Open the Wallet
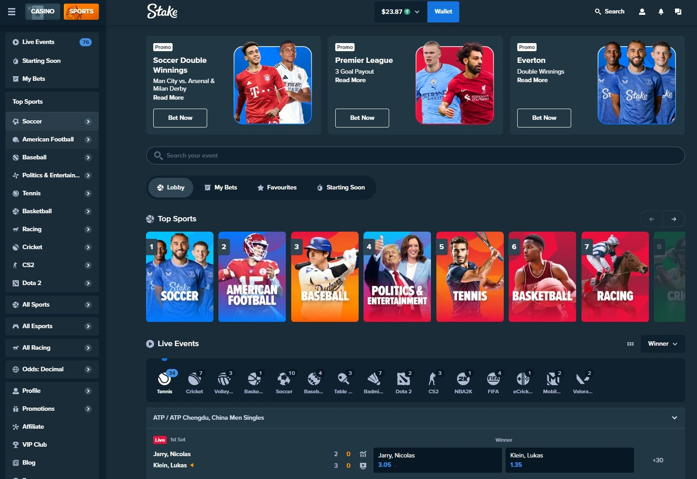 click(x=443, y=12)
